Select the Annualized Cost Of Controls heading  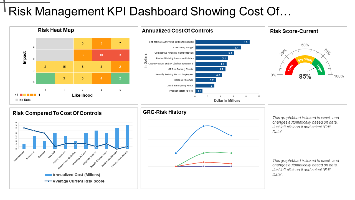click(177, 31)
